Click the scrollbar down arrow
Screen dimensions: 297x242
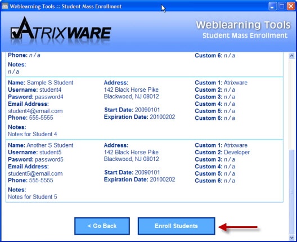point(292,237)
